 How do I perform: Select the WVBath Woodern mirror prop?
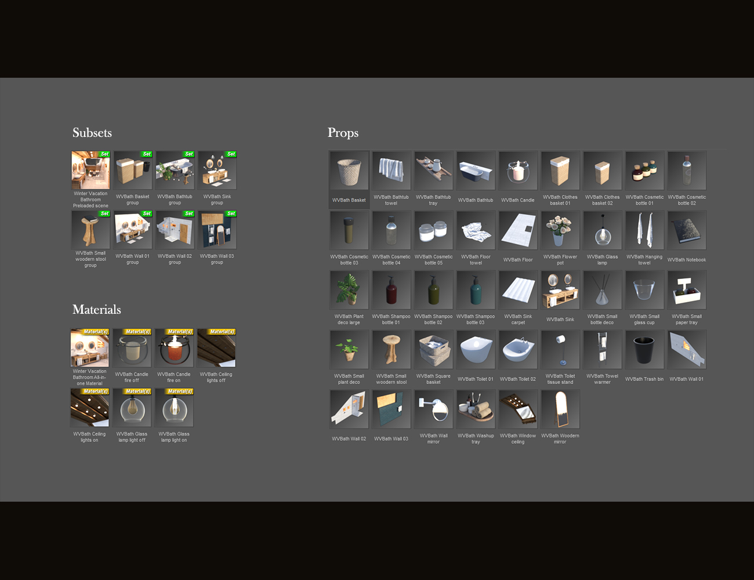tap(560, 409)
